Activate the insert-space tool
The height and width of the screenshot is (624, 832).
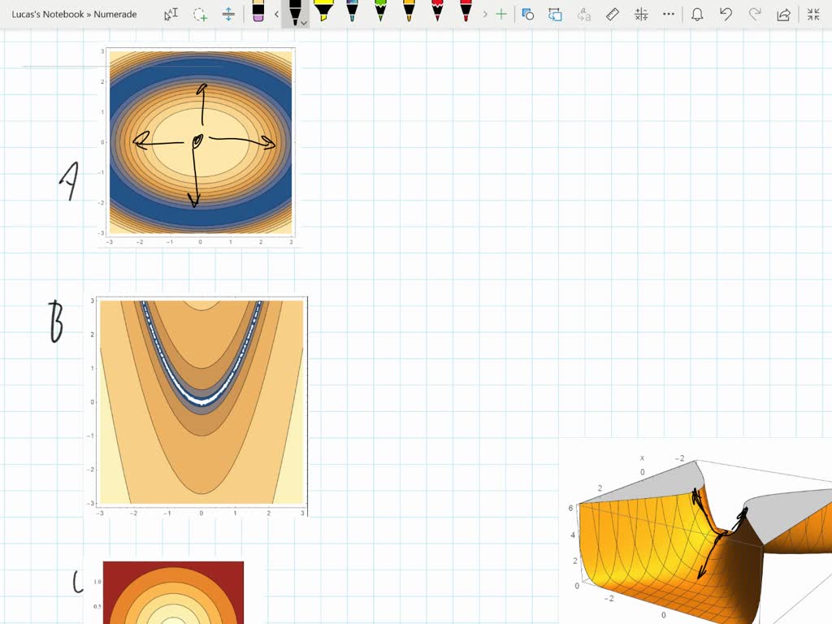point(229,14)
